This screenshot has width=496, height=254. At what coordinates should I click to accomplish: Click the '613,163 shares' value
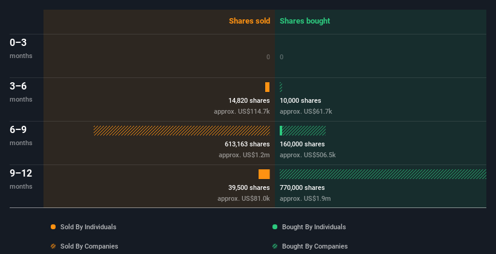pos(247,144)
